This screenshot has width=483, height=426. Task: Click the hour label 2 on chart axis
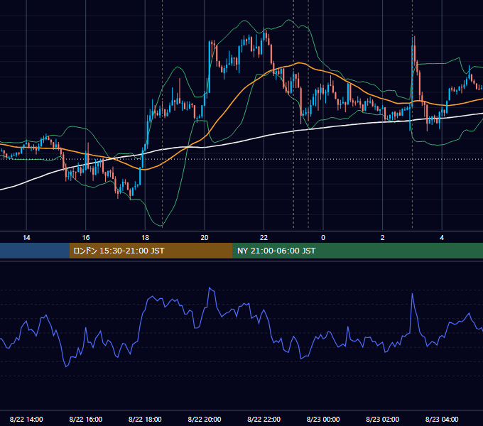pyautogui.click(x=383, y=238)
